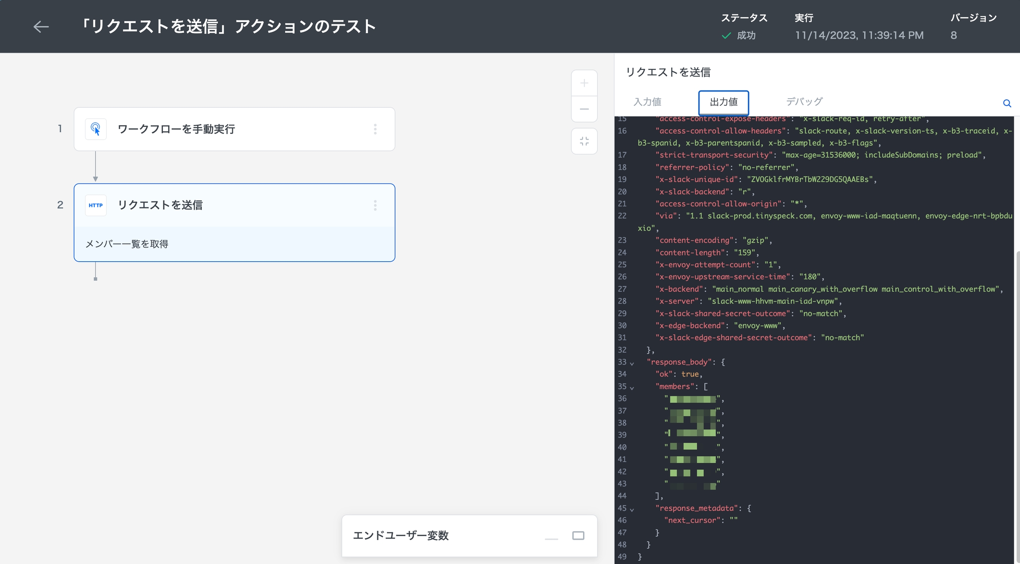Click the メンバー一覧を取得 description area
This screenshot has height=564, width=1020.
click(234, 244)
